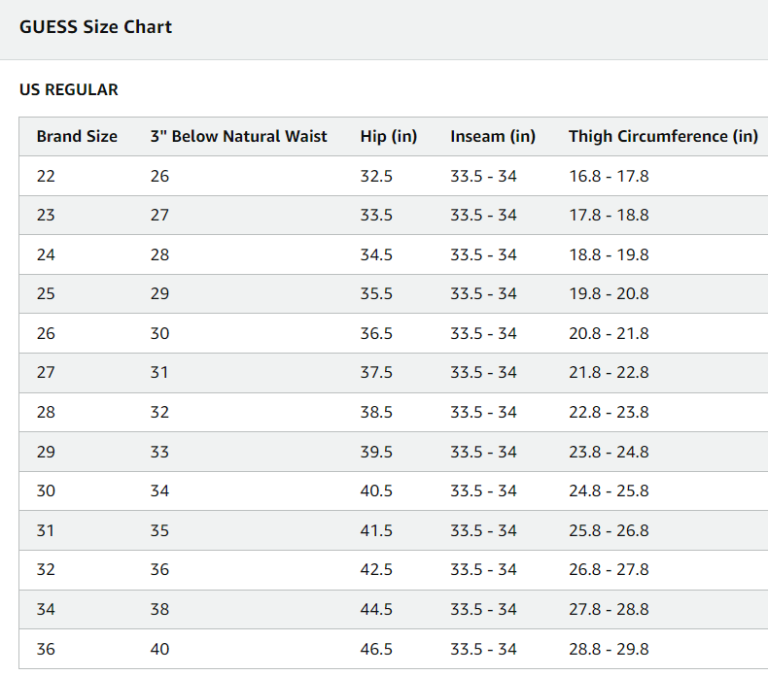768x676 pixels.
Task: Click waist value 32 in size 28 row
Action: pos(159,413)
